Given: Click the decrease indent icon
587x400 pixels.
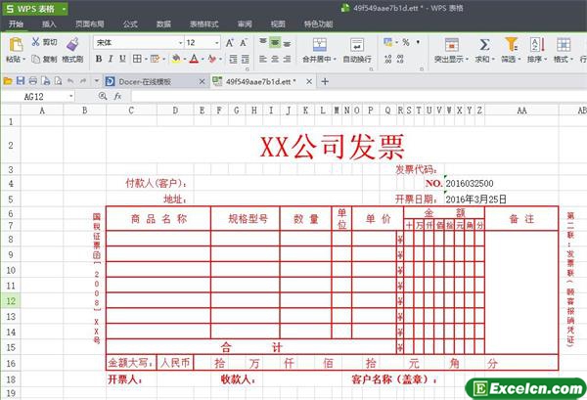Looking at the screenshot, I should [233, 59].
